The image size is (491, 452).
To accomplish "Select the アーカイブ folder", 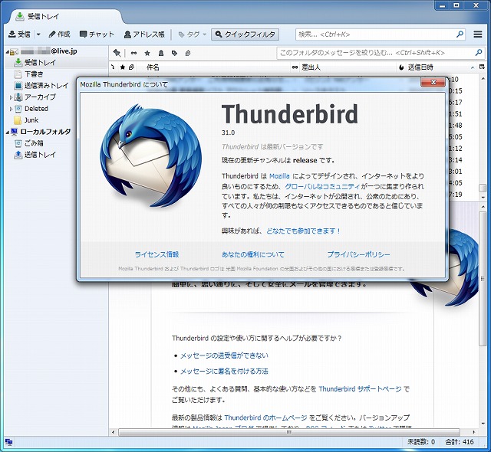I will tap(35, 97).
